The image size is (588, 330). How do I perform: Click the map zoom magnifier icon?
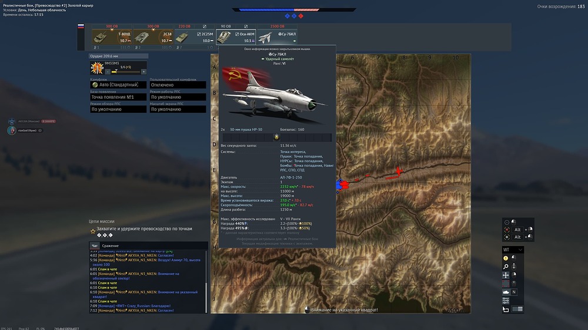pyautogui.click(x=506, y=267)
